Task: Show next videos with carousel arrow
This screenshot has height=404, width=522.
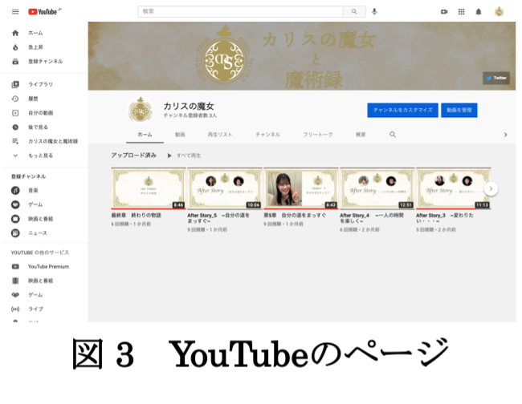Action: coord(491,189)
